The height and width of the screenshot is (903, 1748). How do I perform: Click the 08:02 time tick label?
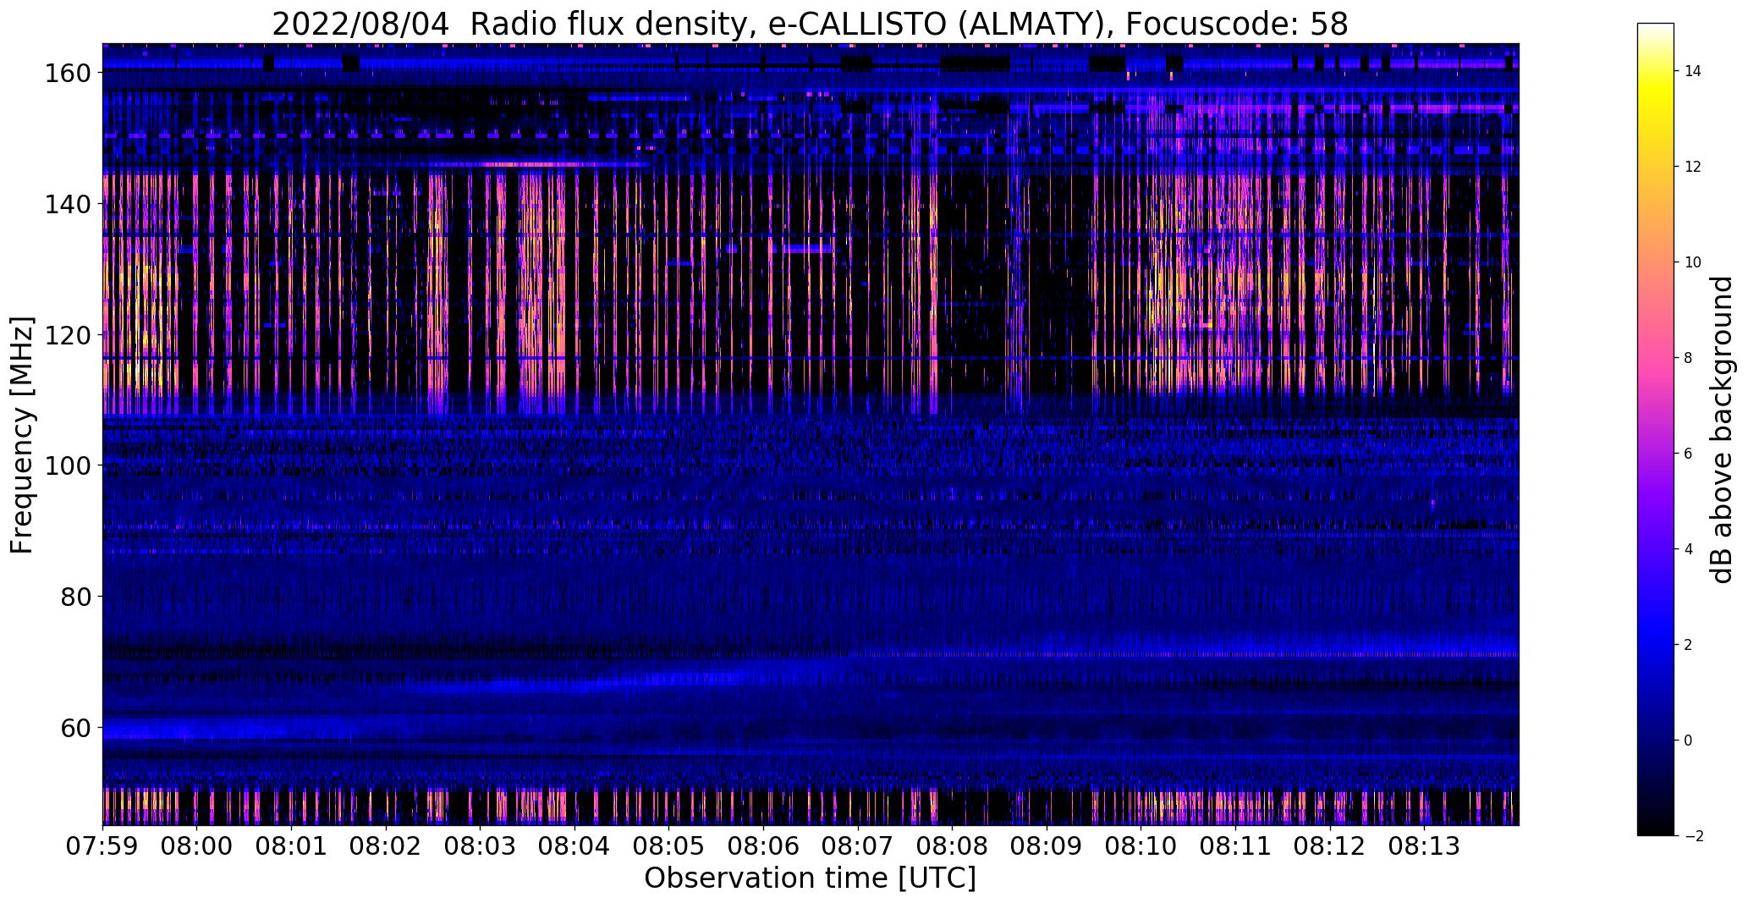point(386,845)
